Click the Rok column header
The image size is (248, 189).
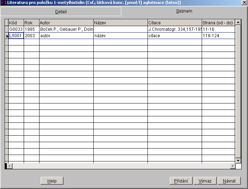click(x=32, y=23)
